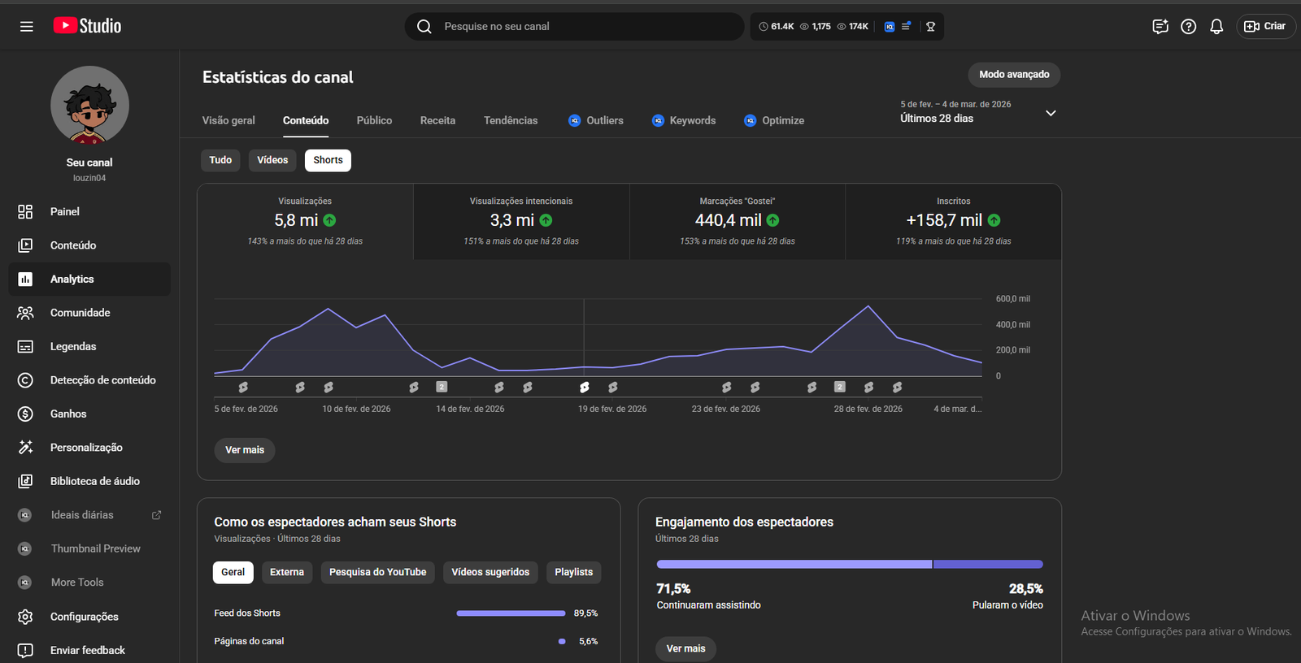Click the YouTube Studio logo
This screenshot has height=663, width=1301.
pyautogui.click(x=88, y=26)
